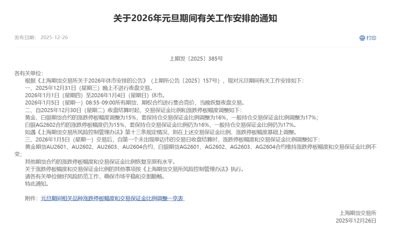Click document number 上期发〔2025〕385号
Screen dimensions: 393x229
pos(196,58)
